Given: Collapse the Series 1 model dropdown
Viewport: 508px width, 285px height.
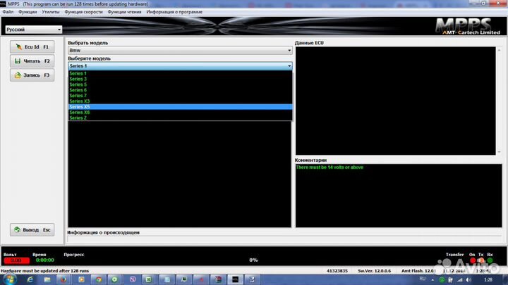Looking at the screenshot, I should coord(289,65).
